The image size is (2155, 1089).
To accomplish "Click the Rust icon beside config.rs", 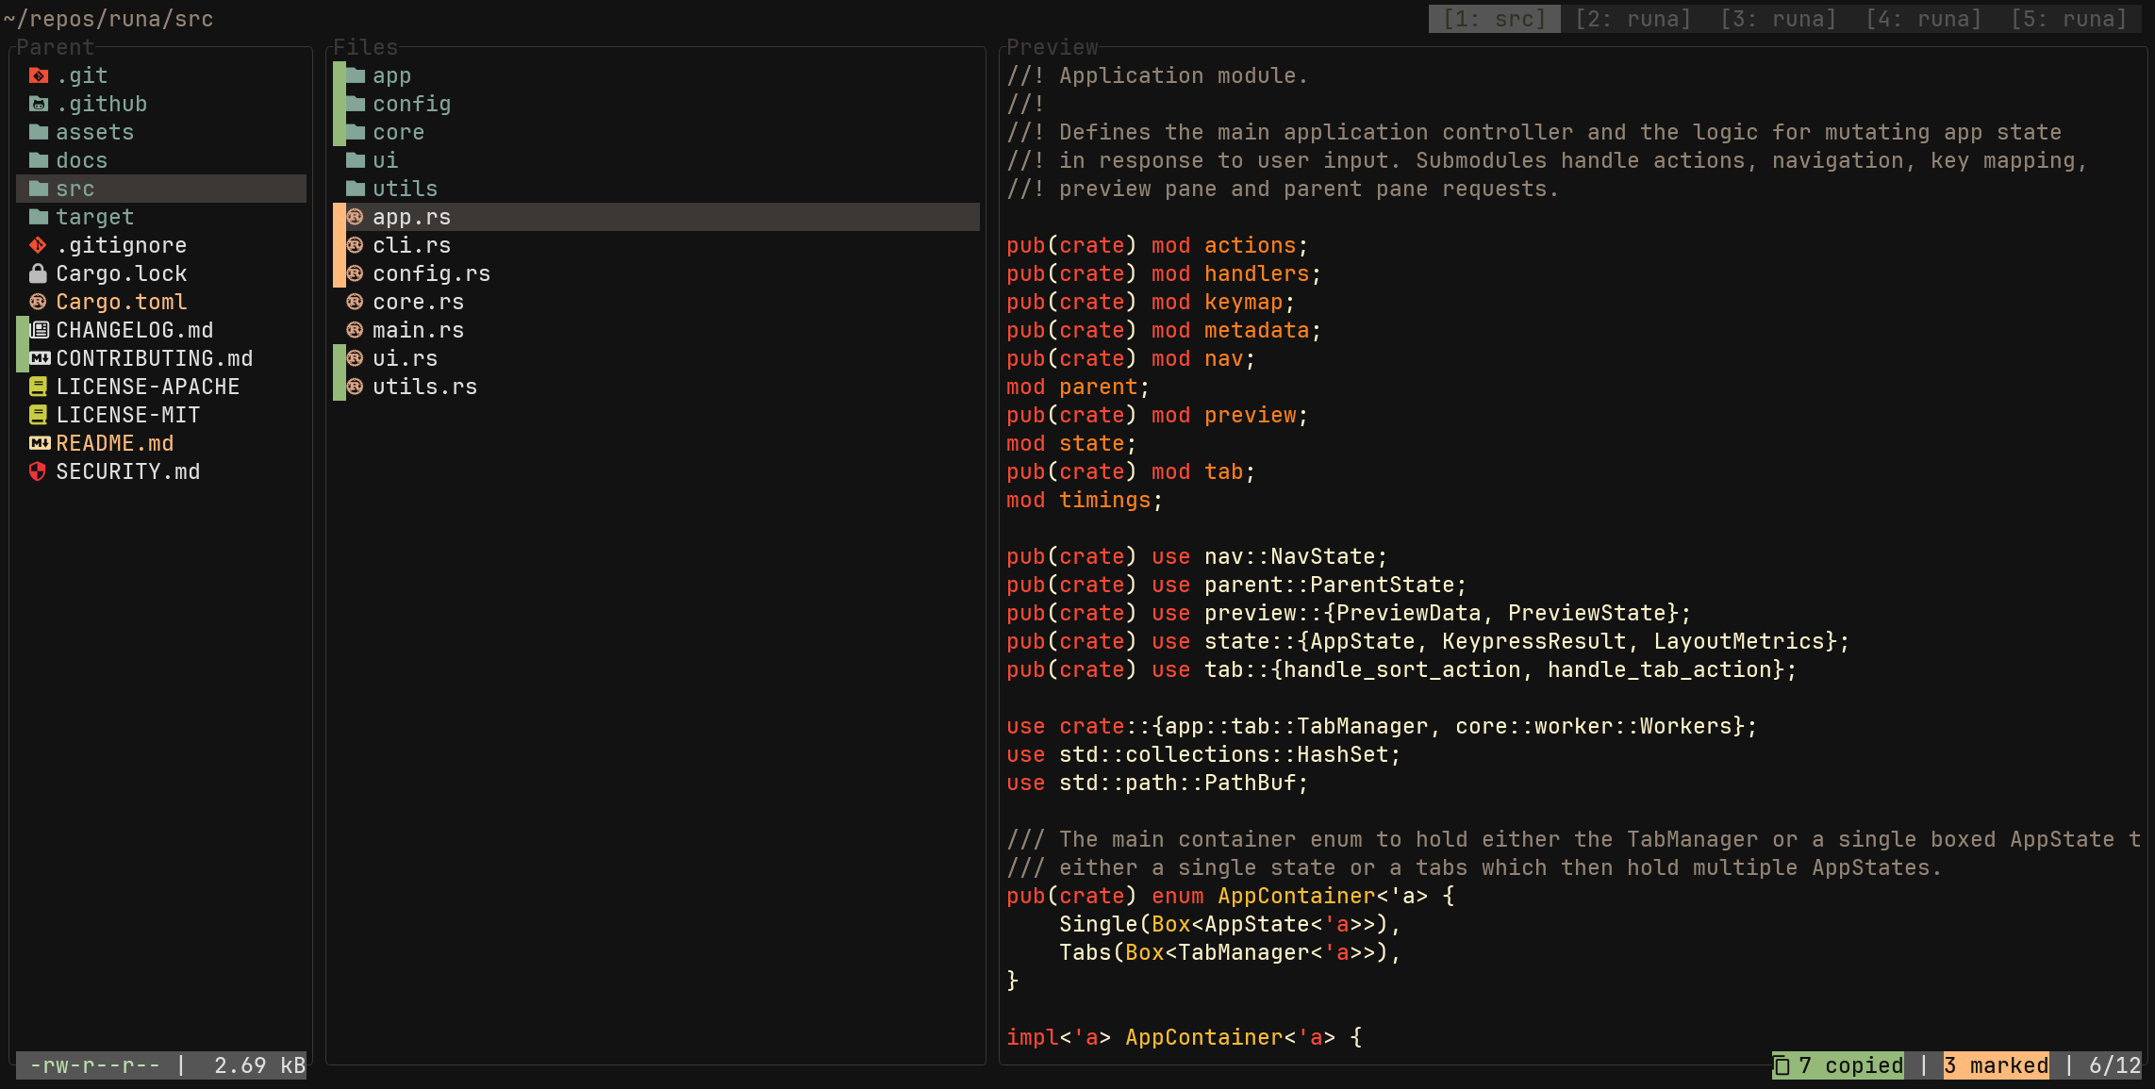I will (x=356, y=273).
